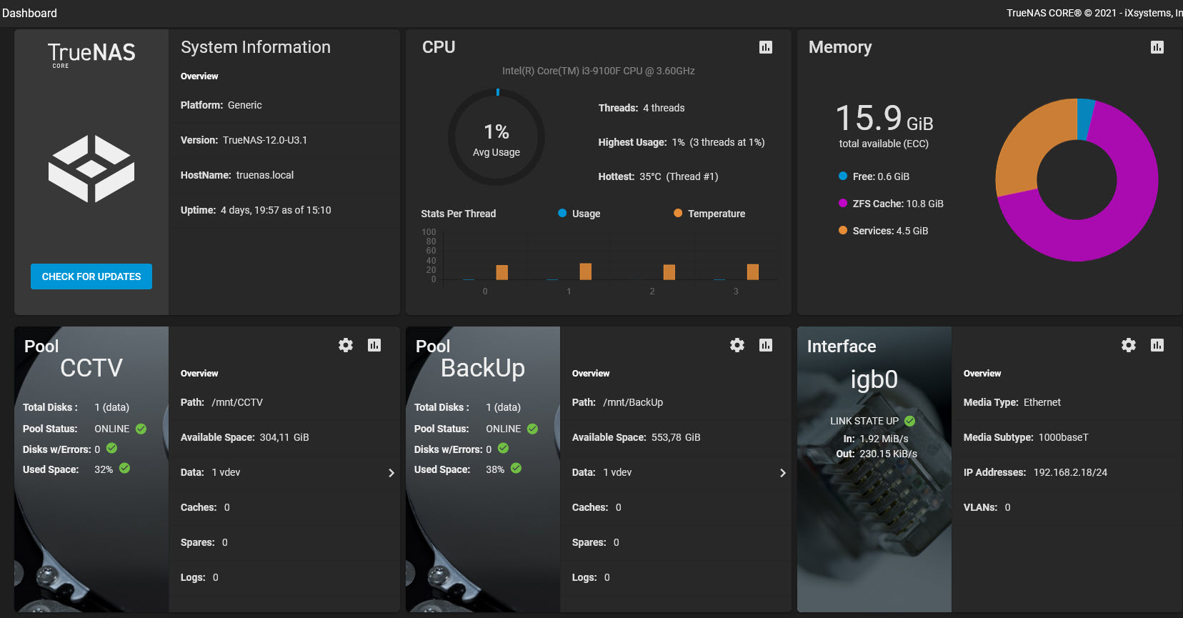The width and height of the screenshot is (1183, 618).
Task: Click the Check For Updates button
Action: click(x=91, y=276)
